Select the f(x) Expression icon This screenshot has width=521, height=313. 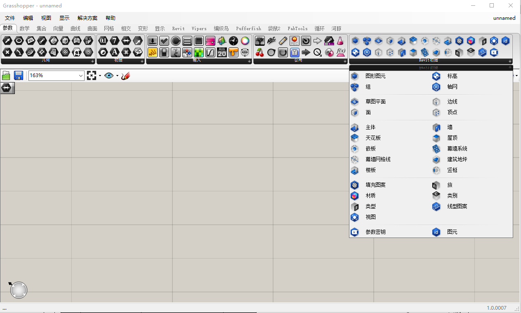(x=341, y=52)
